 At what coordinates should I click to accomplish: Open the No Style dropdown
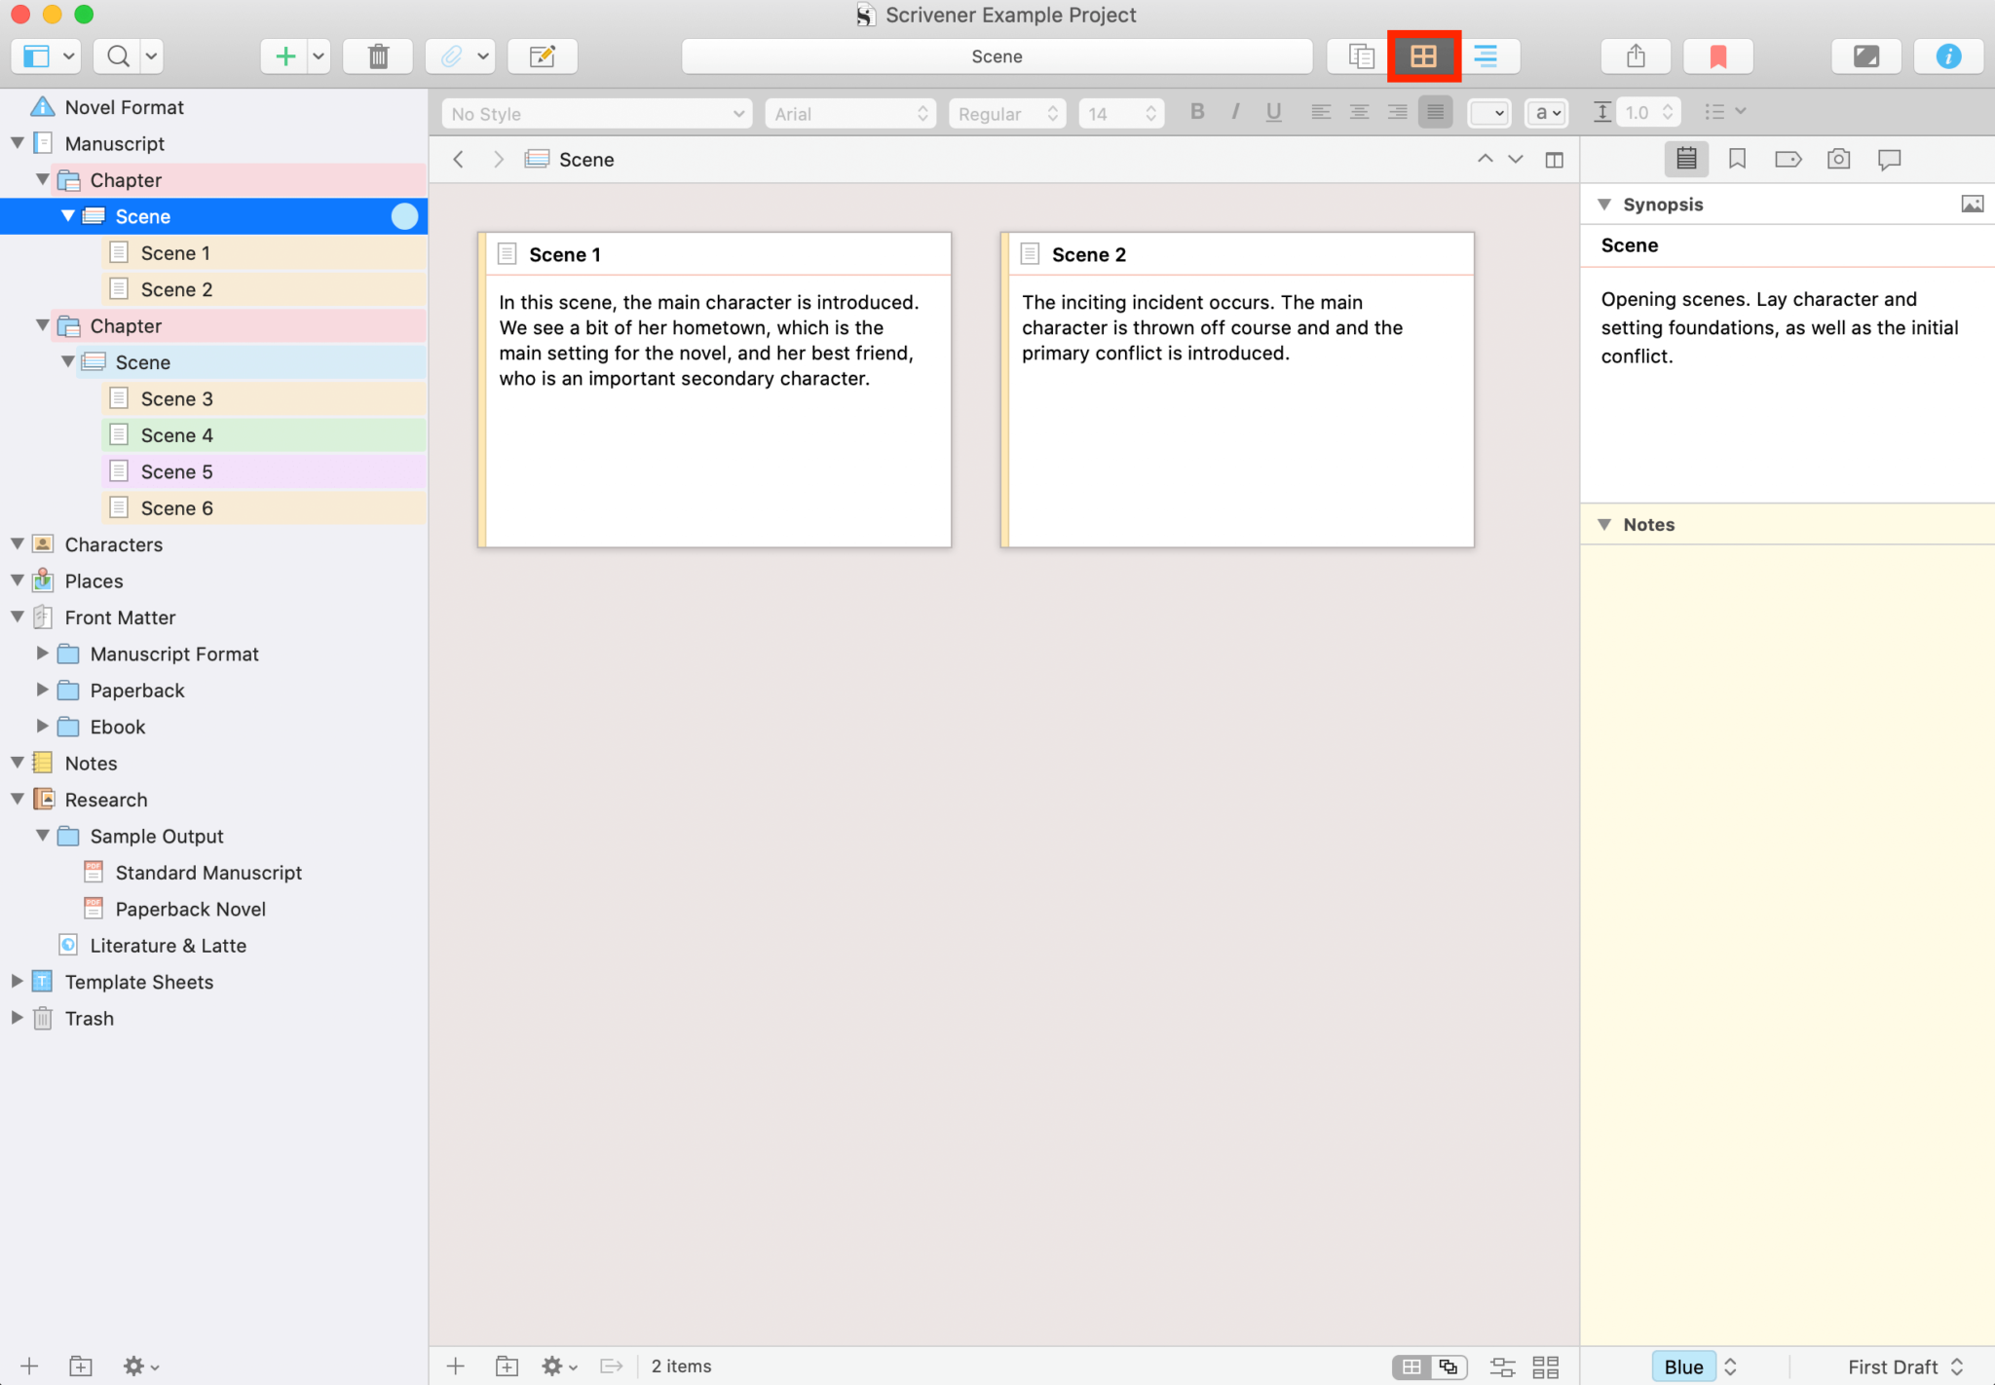click(594, 113)
